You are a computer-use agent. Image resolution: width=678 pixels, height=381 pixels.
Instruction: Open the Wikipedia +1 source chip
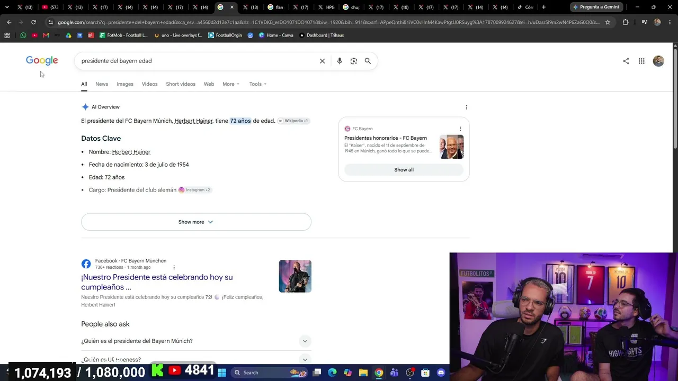coord(293,121)
